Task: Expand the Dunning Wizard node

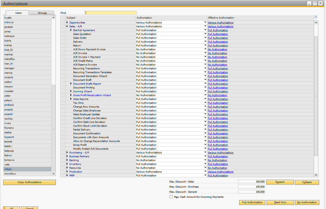Action: point(71,91)
